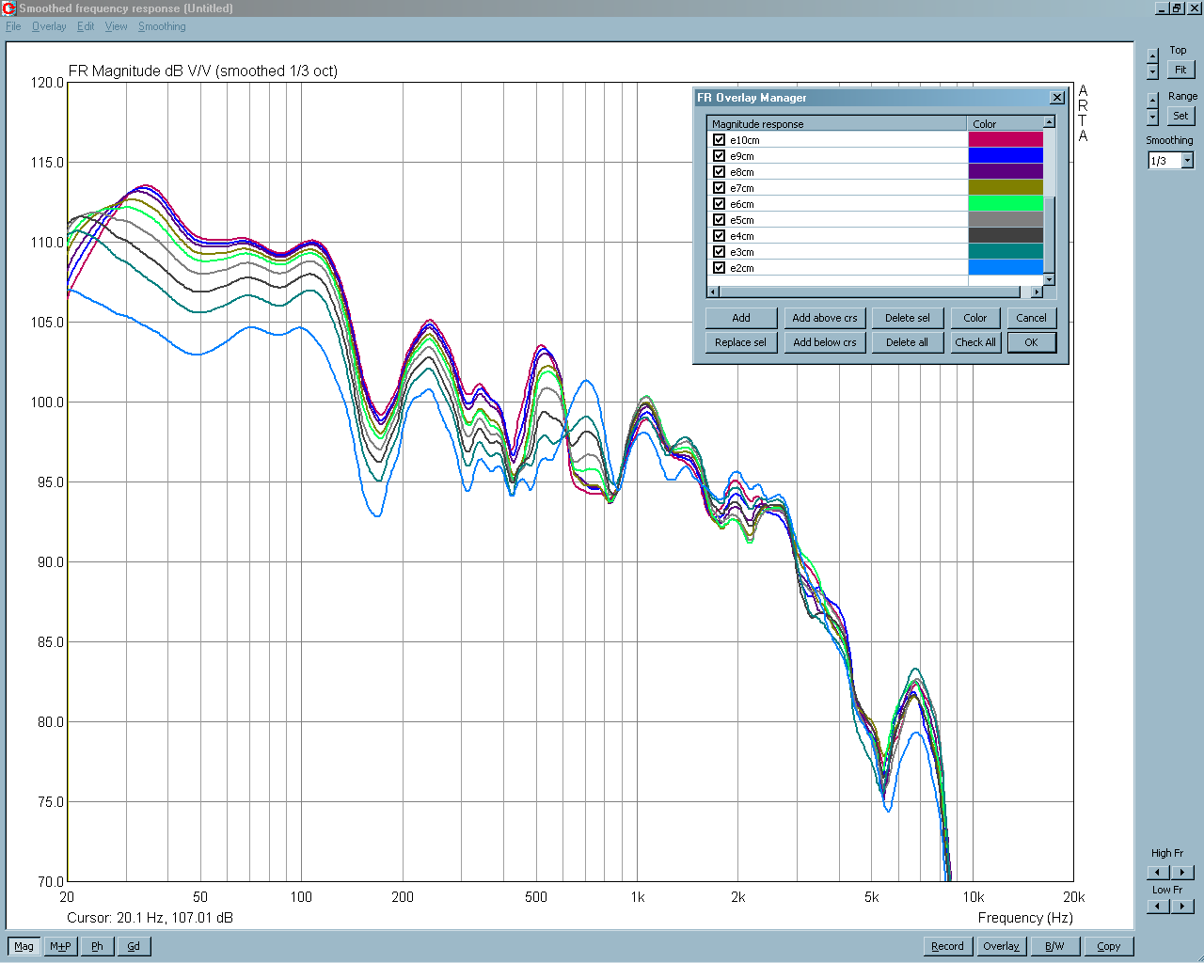Click the High Fr left arrow
The image size is (1204, 963).
[1158, 873]
